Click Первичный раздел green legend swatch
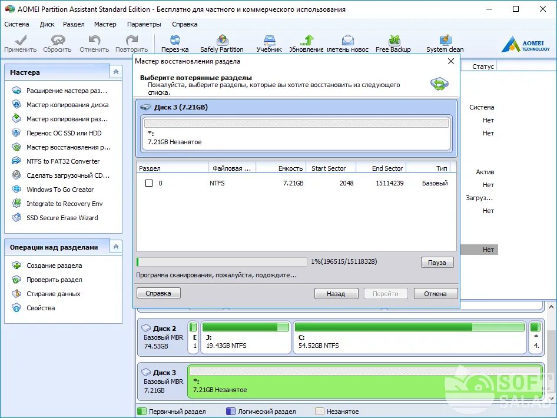 click(141, 412)
